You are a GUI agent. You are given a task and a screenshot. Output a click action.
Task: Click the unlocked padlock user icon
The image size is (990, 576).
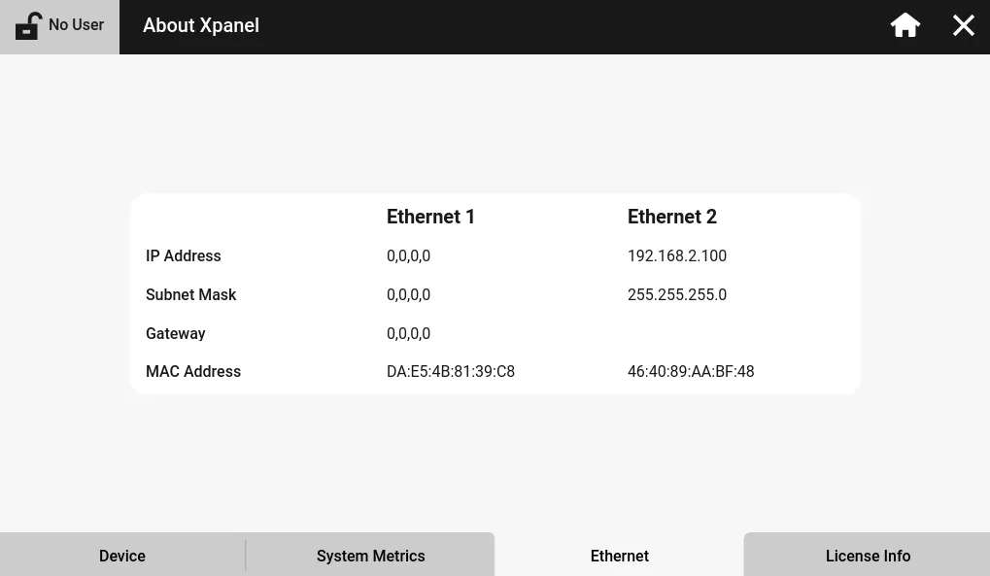point(28,25)
